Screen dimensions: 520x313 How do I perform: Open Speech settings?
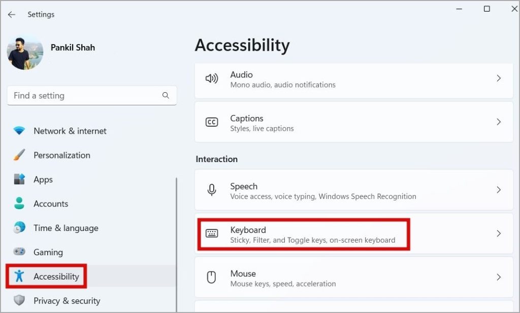[x=354, y=190]
